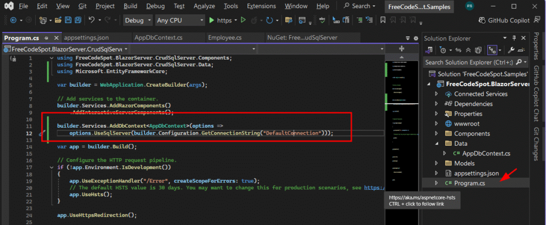This screenshot has height=225, width=546.
Task: Toggle pin on the Program.cs tab
Action: coord(46,38)
